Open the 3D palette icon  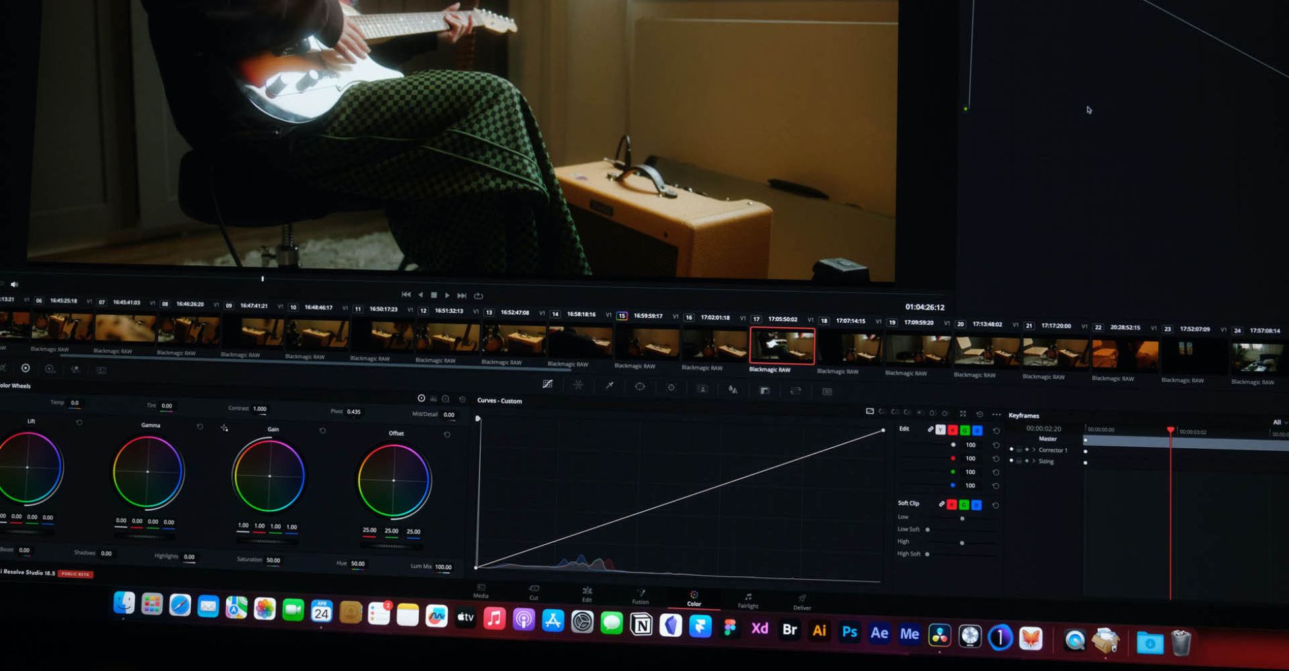[827, 392]
